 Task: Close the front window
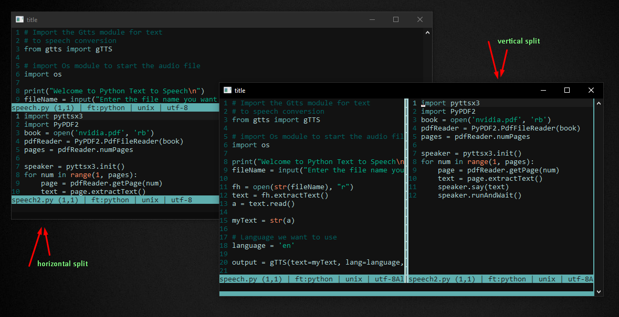pyautogui.click(x=591, y=90)
